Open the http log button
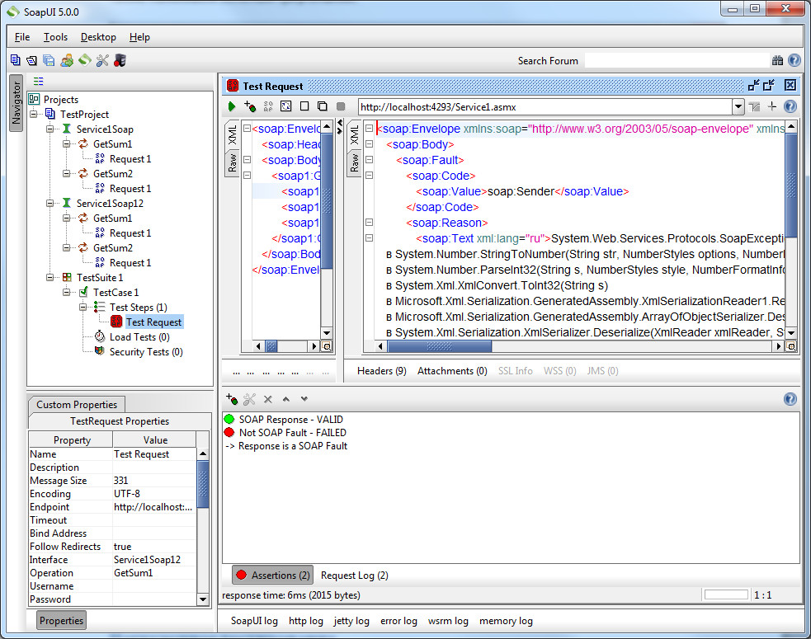Image resolution: width=811 pixels, height=639 pixels. pos(306,621)
